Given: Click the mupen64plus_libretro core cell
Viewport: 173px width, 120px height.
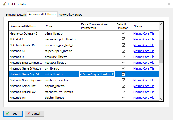Looking at the screenshot, I should coord(62,51).
